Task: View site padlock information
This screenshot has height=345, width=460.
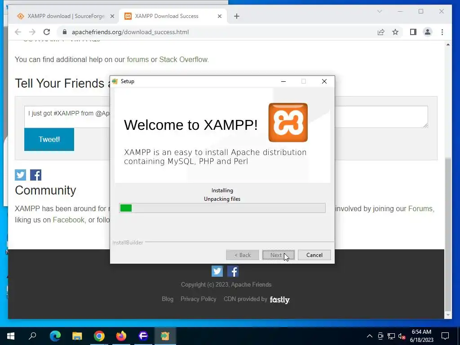Action: coord(65,32)
